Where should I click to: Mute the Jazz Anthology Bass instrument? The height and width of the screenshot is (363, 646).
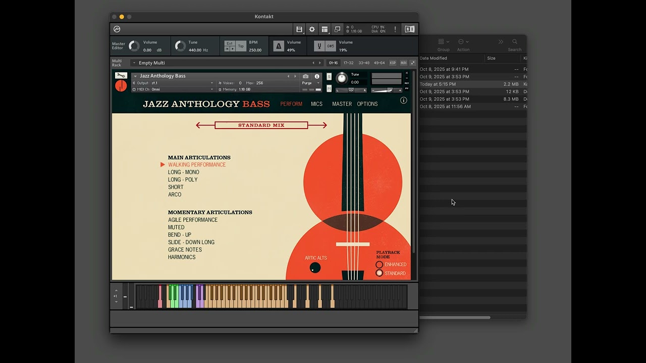[329, 89]
